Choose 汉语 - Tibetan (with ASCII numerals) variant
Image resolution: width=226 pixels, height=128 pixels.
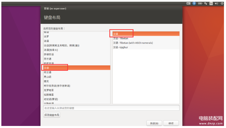(146, 43)
